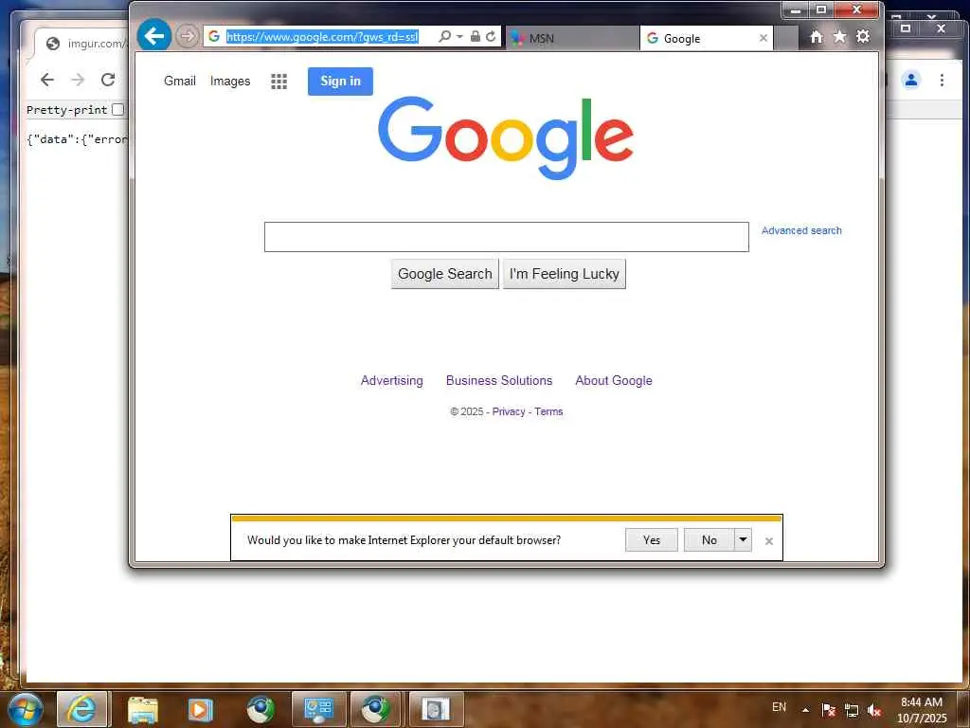Select the imgur.com tab in Chrome
This screenshot has height=728, width=970.
coord(81,44)
